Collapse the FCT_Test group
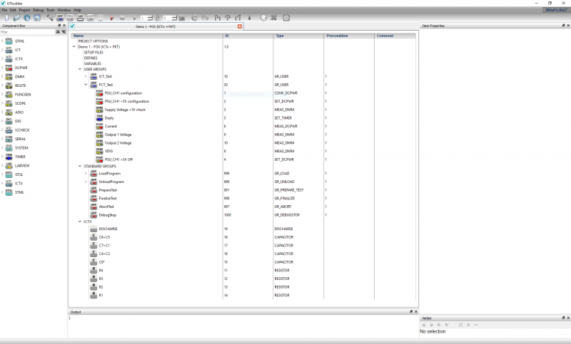 coord(86,85)
